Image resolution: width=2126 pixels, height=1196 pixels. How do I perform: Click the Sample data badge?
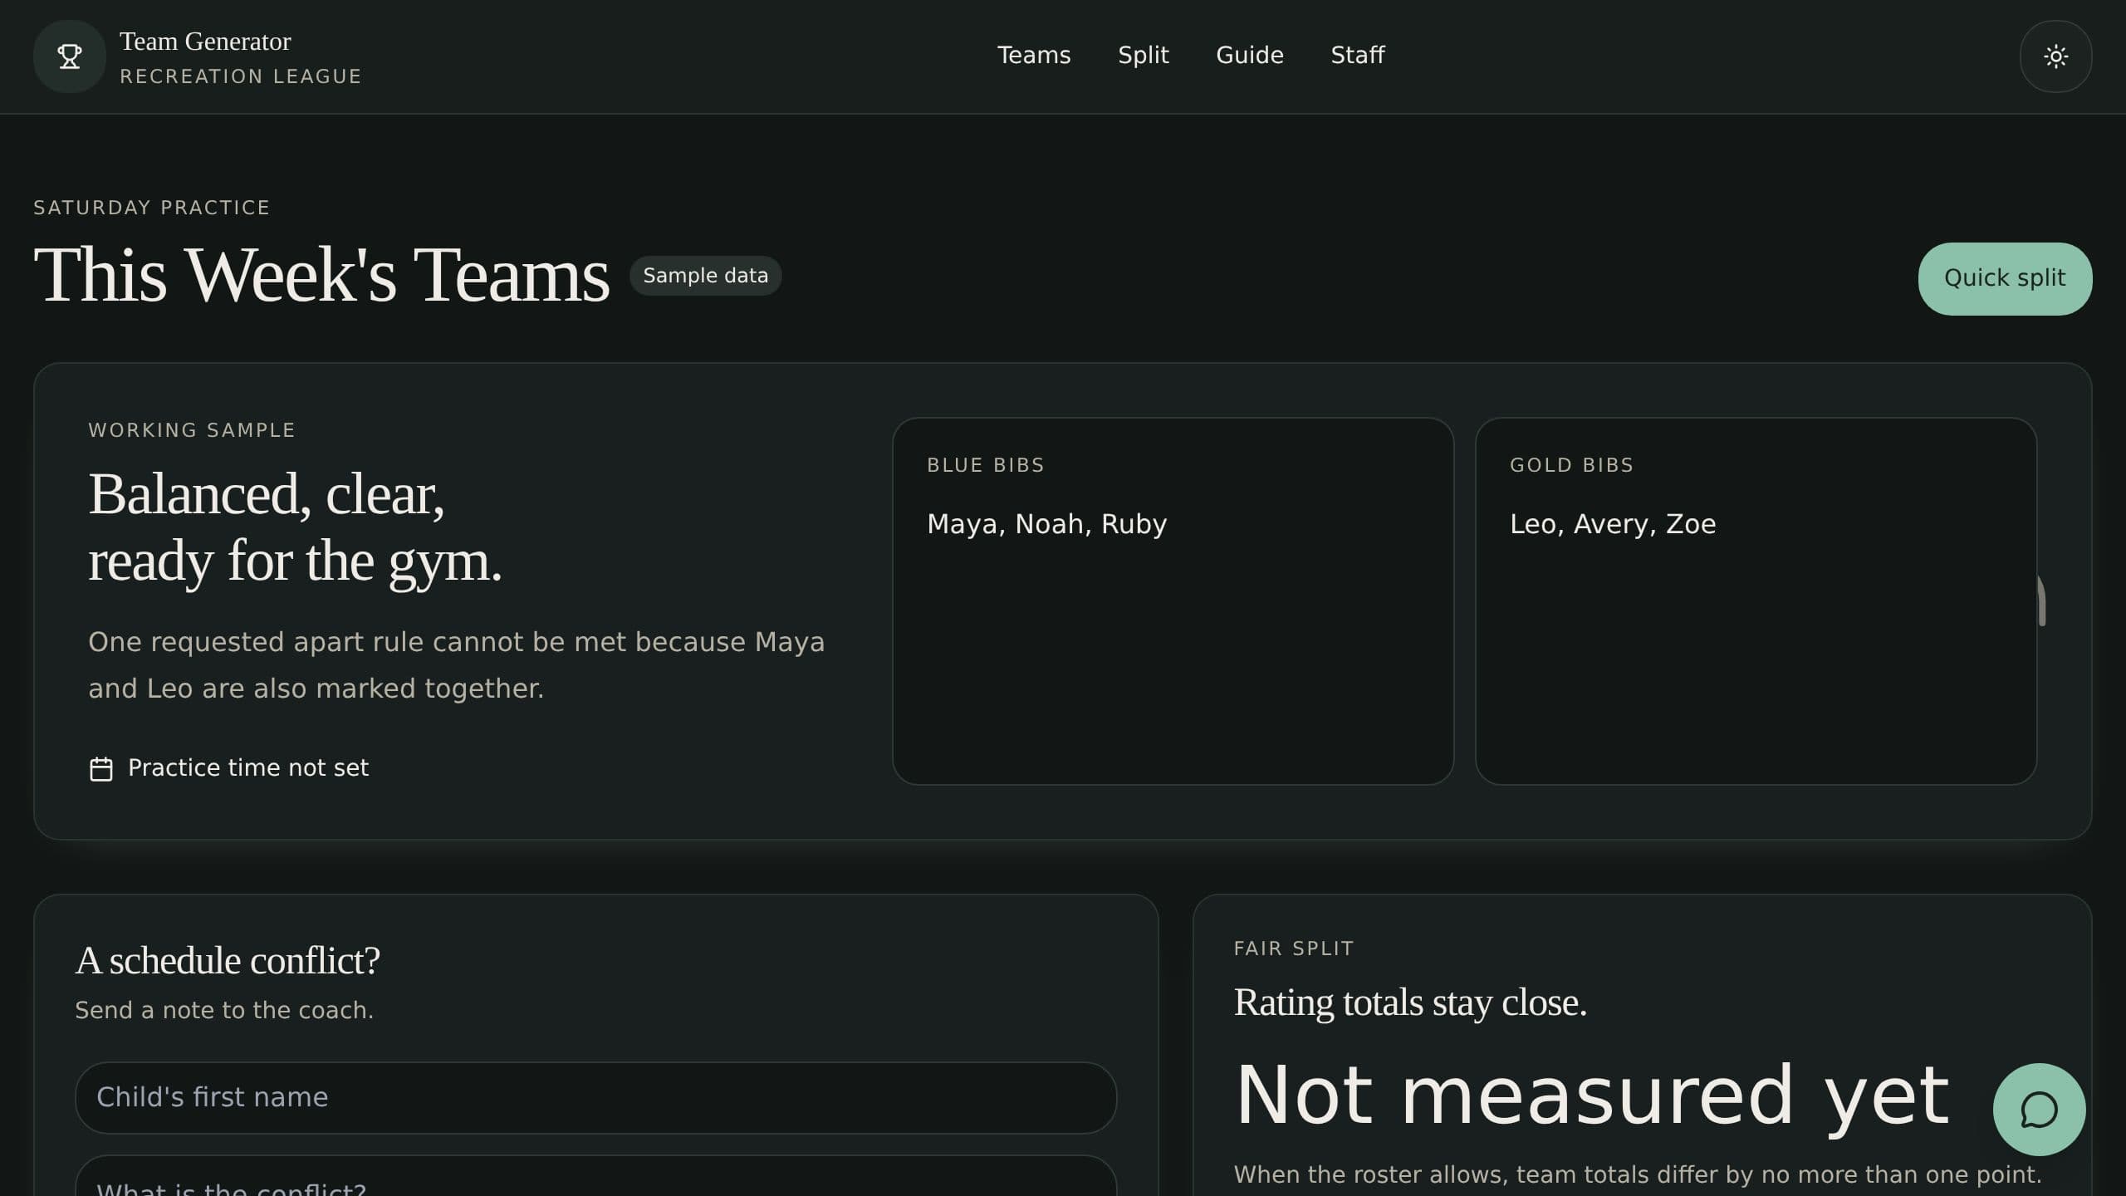[x=705, y=276]
